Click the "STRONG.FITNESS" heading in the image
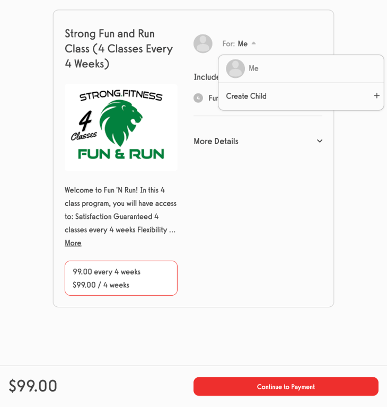 click(x=121, y=96)
